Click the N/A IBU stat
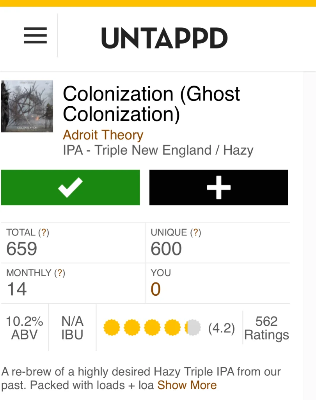 [72, 328]
